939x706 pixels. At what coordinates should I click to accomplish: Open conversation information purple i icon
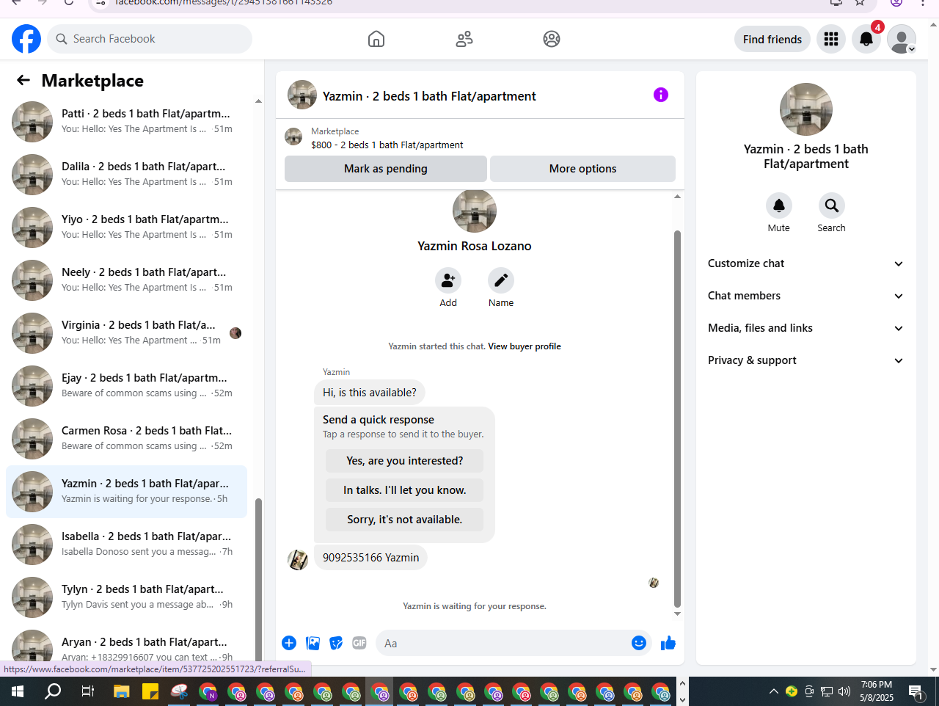[x=661, y=95]
